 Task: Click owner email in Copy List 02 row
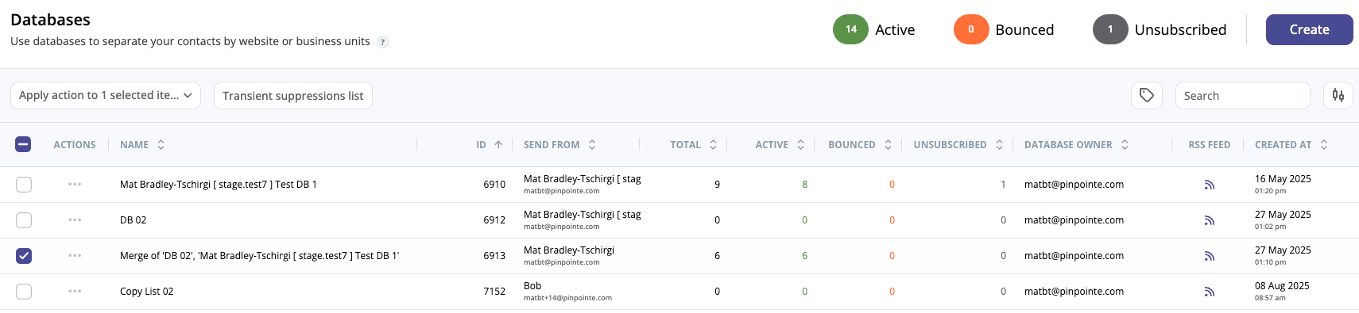(1074, 292)
